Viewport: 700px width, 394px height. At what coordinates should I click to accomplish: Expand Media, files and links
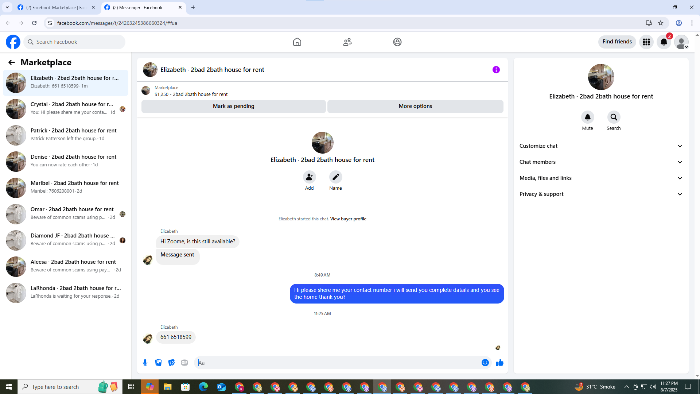(x=601, y=178)
